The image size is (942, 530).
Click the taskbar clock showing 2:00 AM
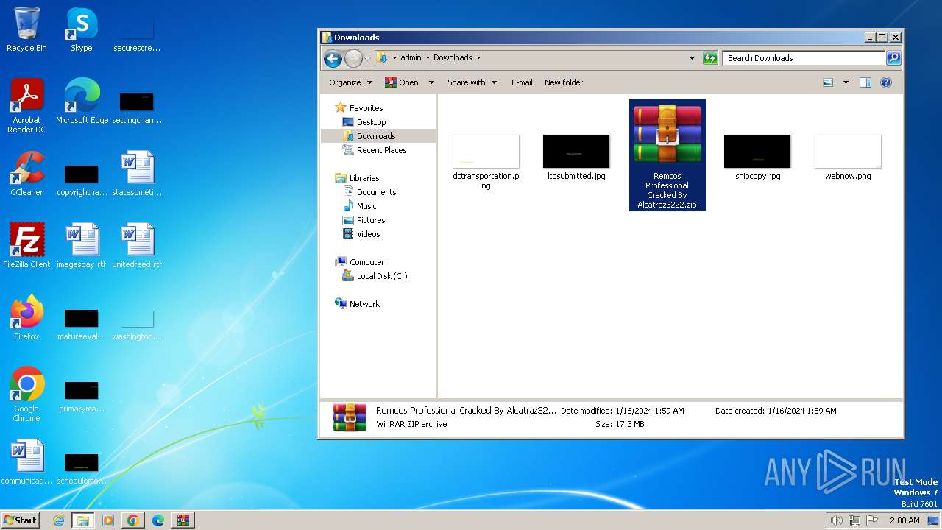tap(904, 520)
